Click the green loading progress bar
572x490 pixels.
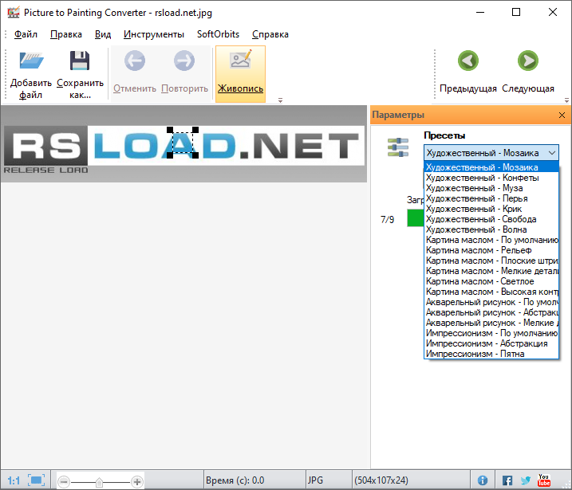click(x=416, y=218)
